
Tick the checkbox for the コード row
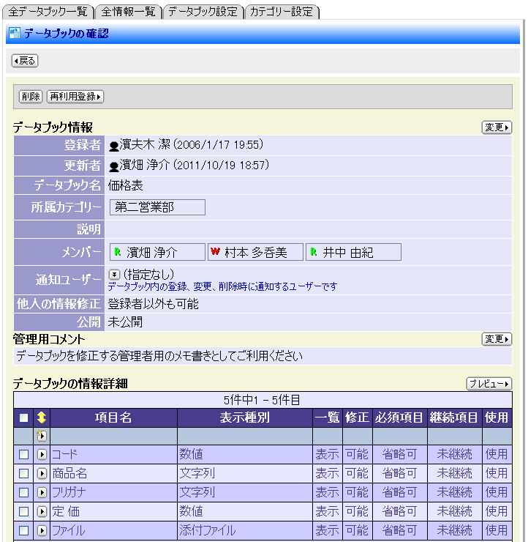point(23,455)
